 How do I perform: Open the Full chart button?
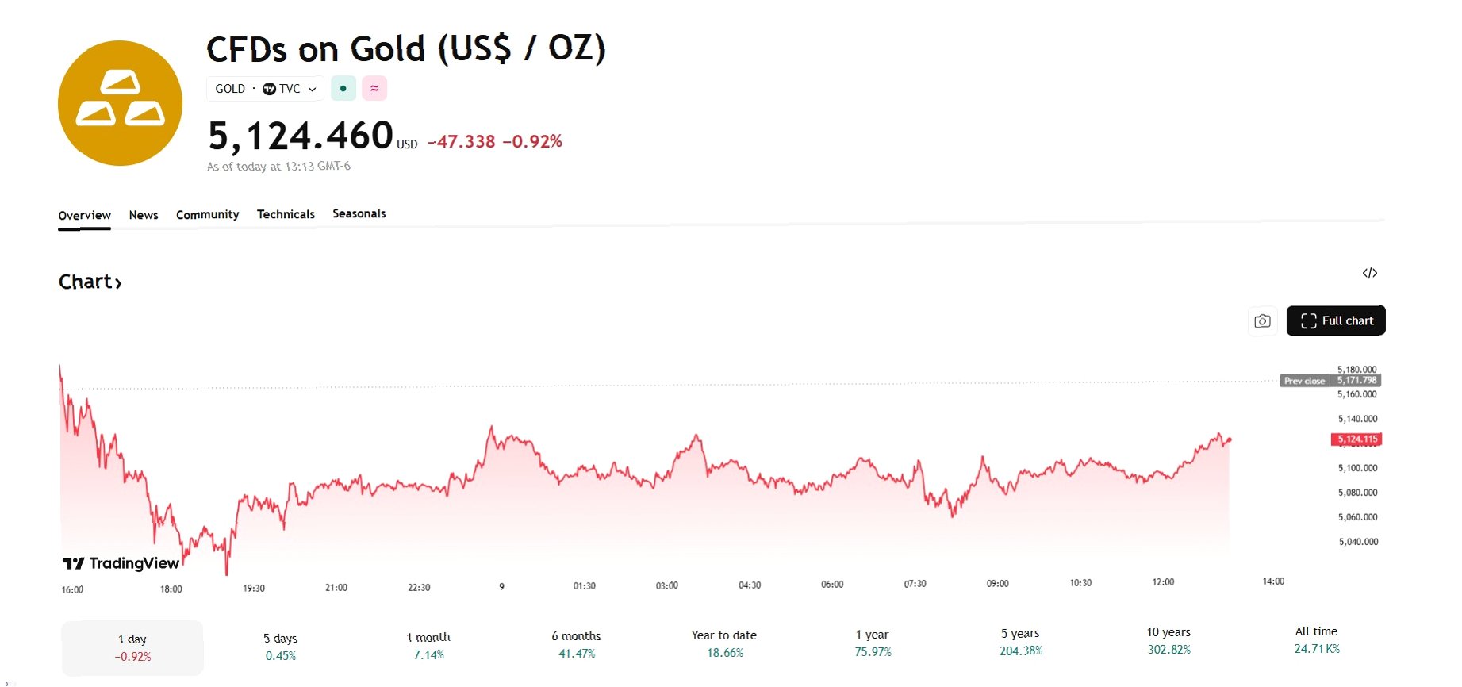click(x=1336, y=320)
